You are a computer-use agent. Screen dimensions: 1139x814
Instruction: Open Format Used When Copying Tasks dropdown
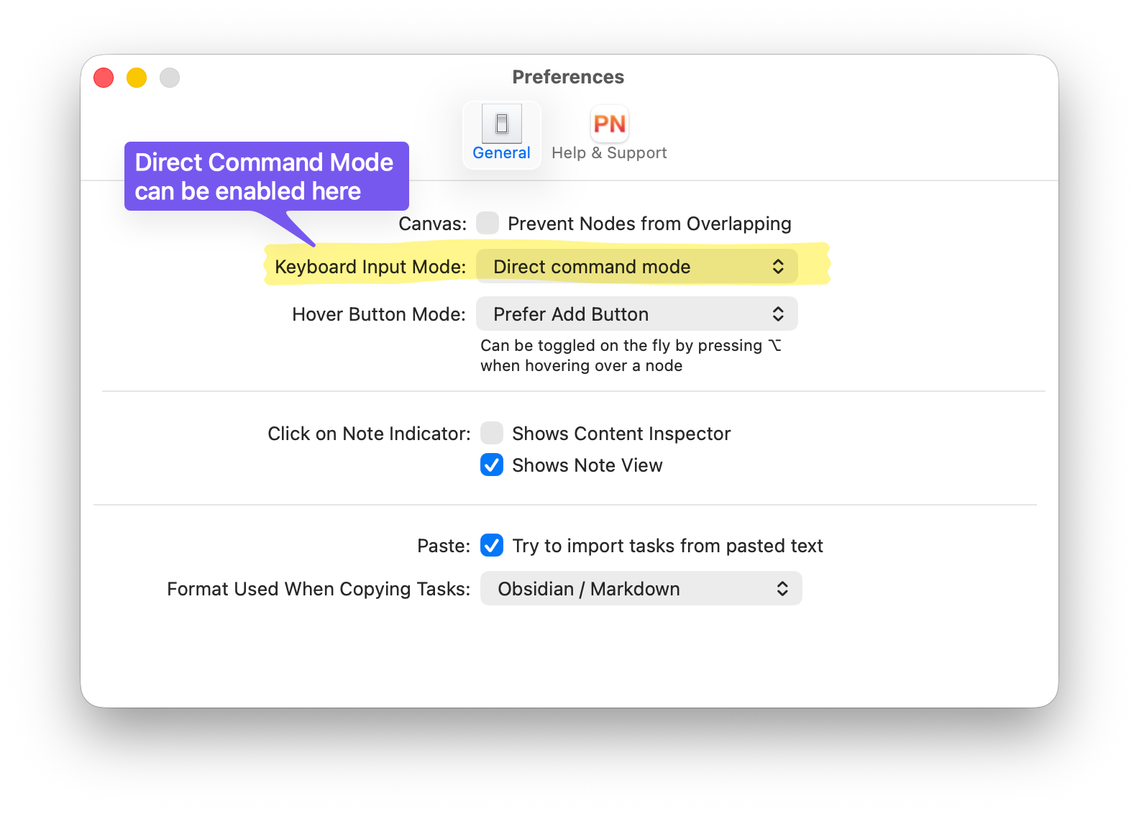pos(640,588)
